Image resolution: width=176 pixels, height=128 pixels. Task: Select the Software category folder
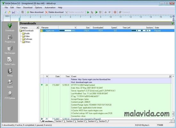click(x=27, y=39)
